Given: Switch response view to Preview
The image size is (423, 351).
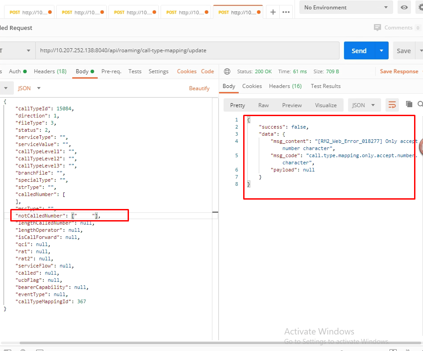Looking at the screenshot, I should pos(292,105).
